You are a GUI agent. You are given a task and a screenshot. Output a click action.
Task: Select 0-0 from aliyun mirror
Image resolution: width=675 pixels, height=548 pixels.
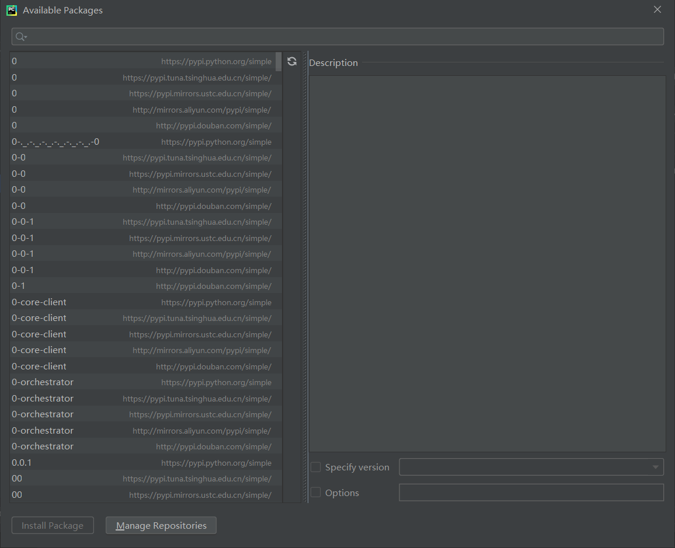tap(146, 190)
